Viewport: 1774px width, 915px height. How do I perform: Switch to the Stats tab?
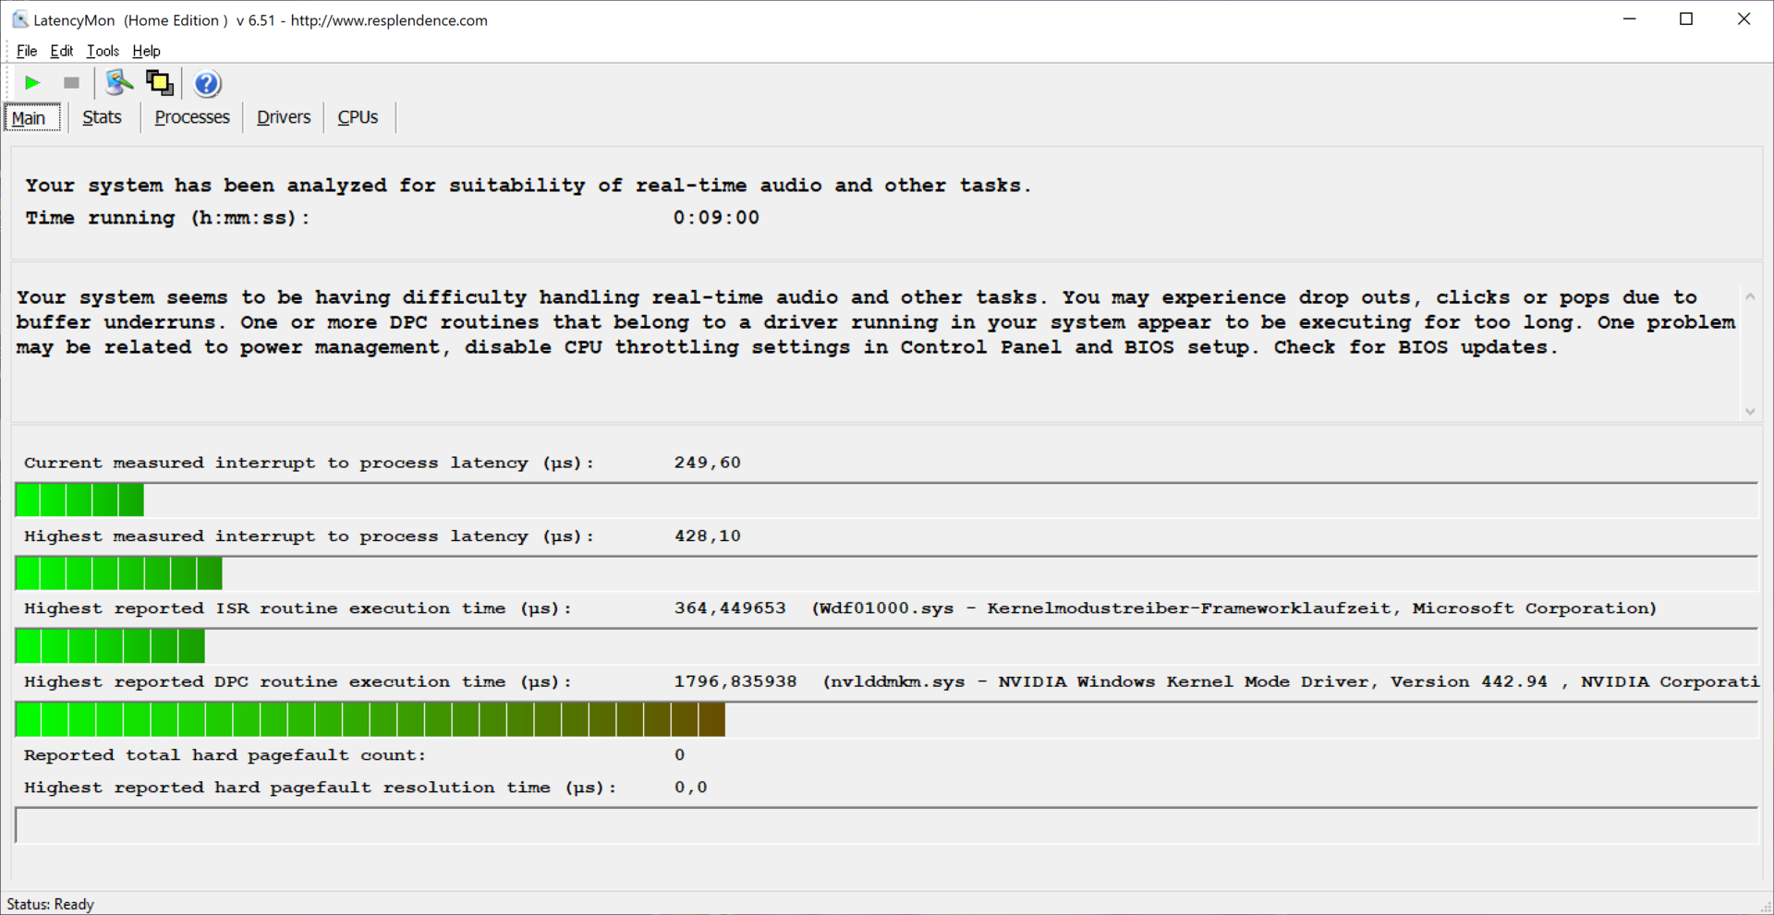click(102, 117)
